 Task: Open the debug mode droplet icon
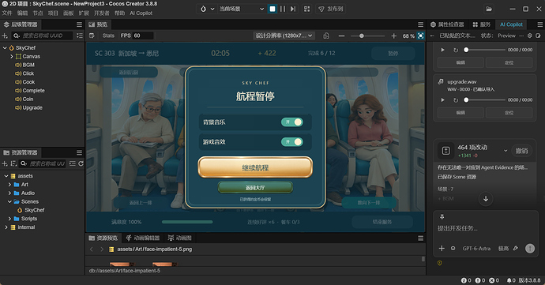point(203,9)
